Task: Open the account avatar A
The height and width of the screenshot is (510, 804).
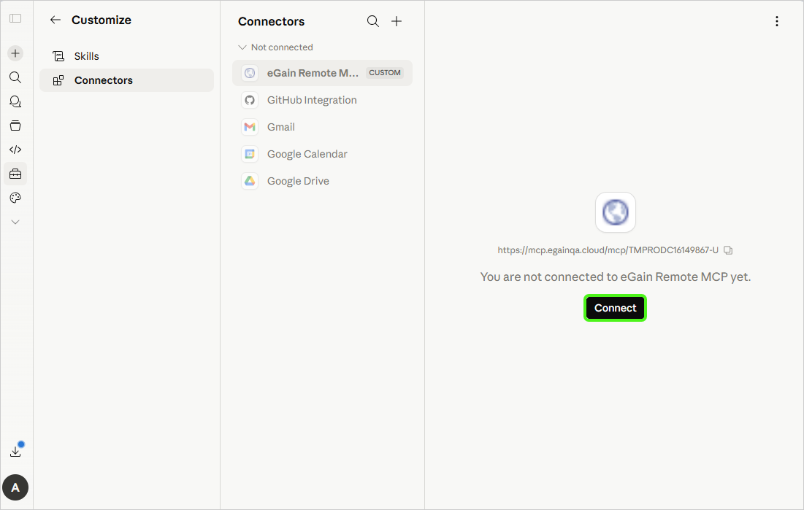Action: pyautogui.click(x=15, y=487)
